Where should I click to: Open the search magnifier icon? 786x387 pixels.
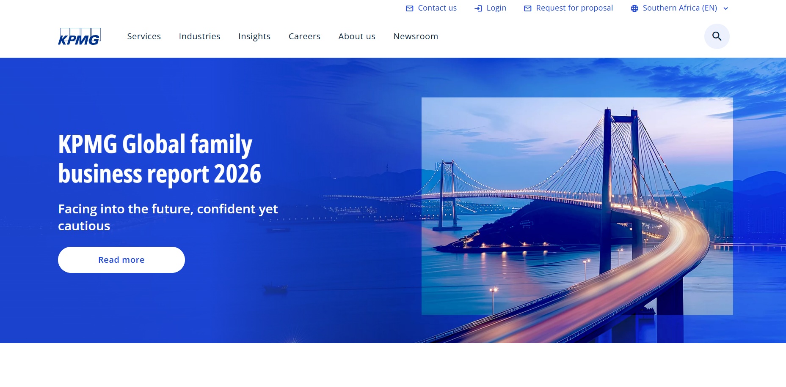[x=717, y=36]
